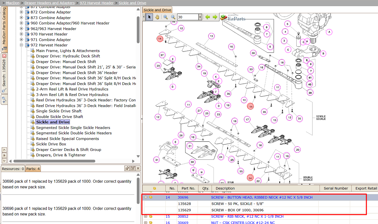Expand the 873 Combine Adapter node

point(21,18)
